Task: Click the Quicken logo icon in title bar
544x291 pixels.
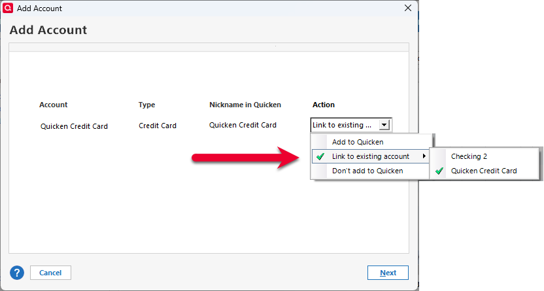Action: point(8,8)
